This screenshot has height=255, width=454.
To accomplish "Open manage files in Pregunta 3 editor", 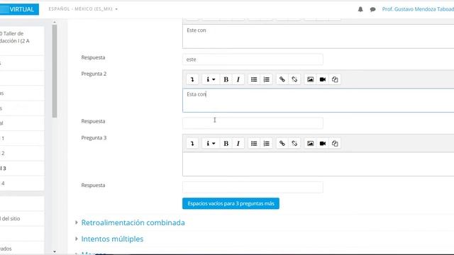I will 335,143.
